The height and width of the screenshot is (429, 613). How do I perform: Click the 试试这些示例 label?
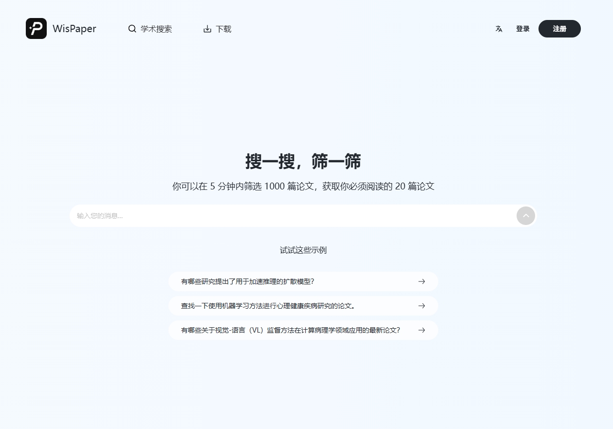click(303, 250)
